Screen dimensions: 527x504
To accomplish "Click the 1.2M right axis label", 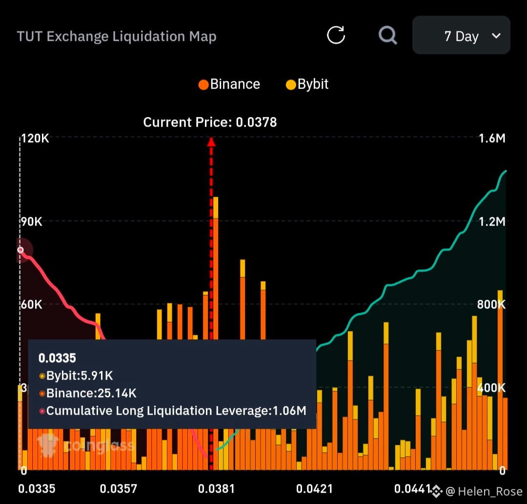I will point(492,222).
